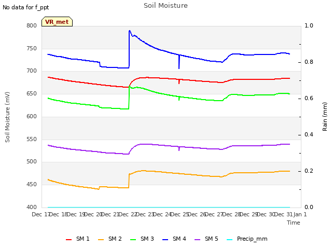
Task: Click the 750 tick on left axis
Action: 32,48
